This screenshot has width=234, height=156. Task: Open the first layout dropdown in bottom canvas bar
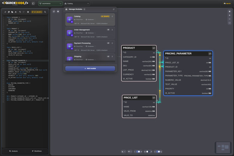(123, 152)
